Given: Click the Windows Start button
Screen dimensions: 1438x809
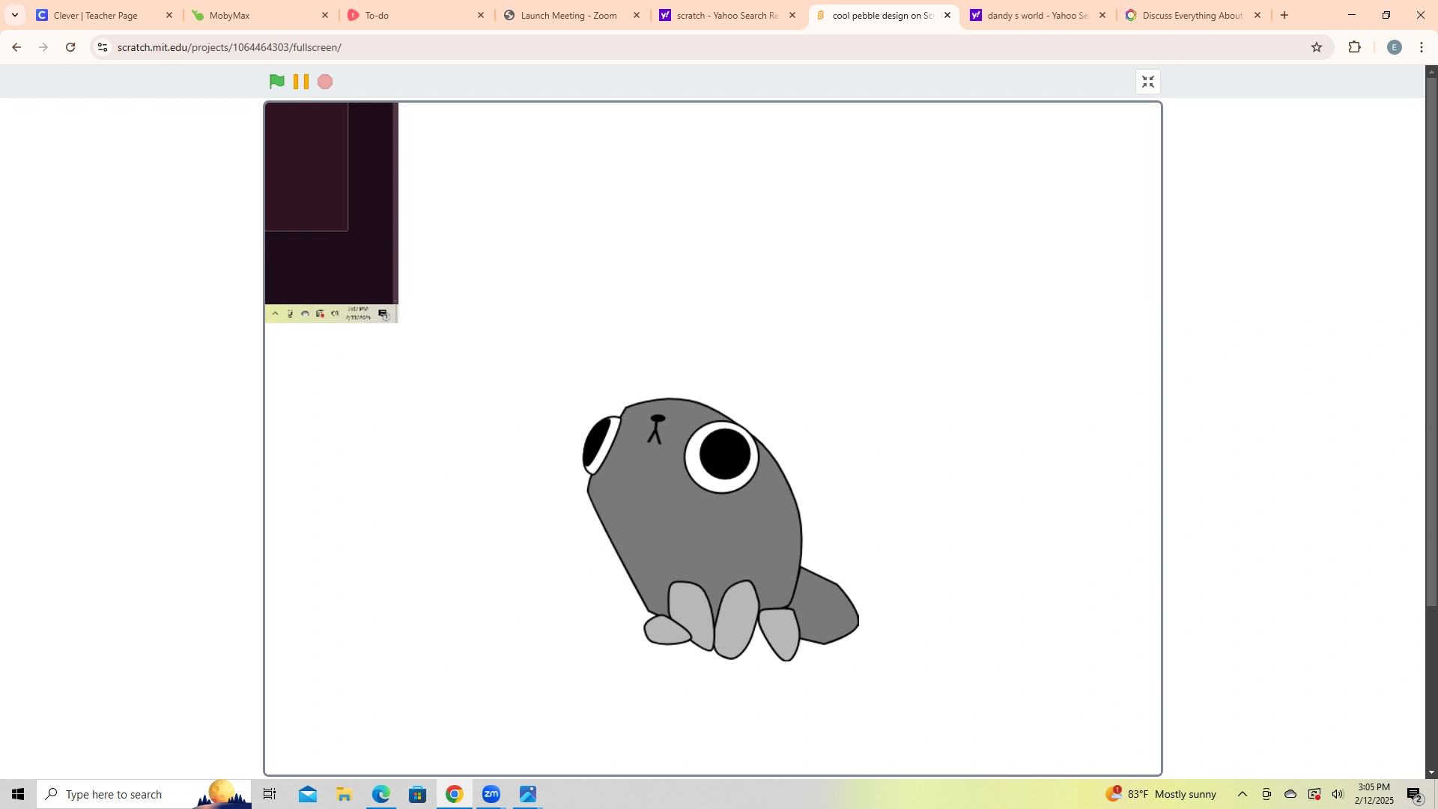Looking at the screenshot, I should 17,794.
